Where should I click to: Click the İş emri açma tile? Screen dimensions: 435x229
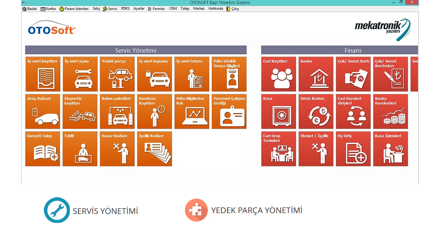(80, 74)
